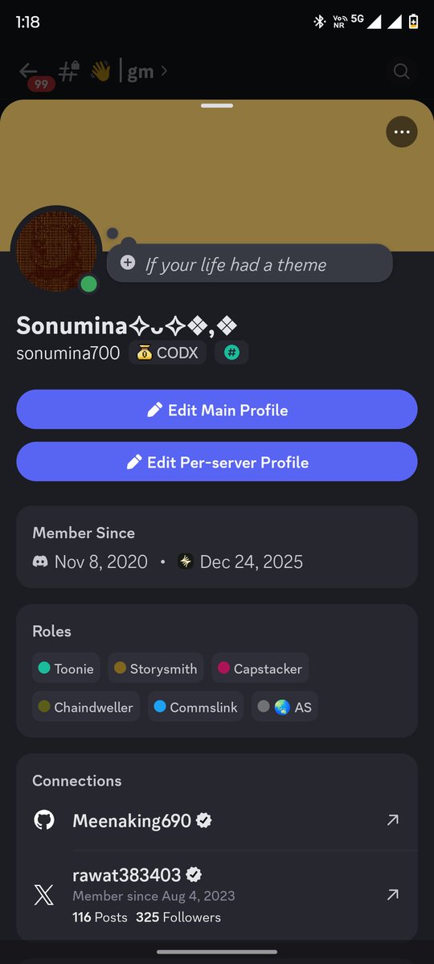Tap the plus icon in status bubble
This screenshot has width=434, height=964.
coord(127,263)
